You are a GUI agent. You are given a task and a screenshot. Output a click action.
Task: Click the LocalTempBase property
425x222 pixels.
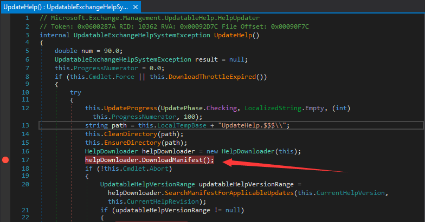[x=182, y=125]
